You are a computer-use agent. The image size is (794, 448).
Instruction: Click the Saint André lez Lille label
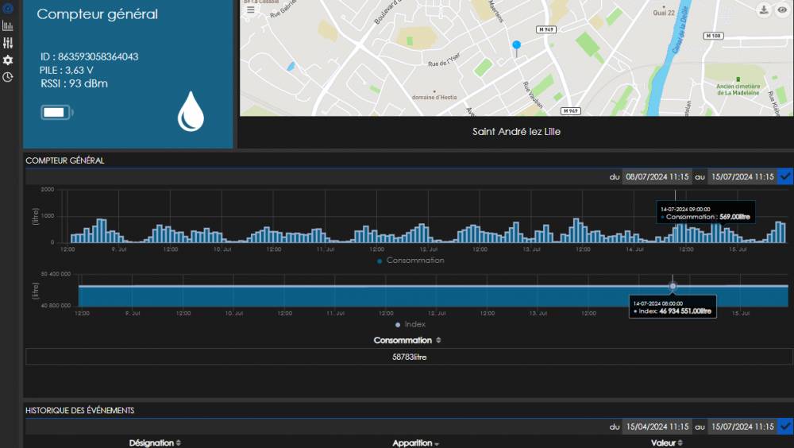pos(516,132)
